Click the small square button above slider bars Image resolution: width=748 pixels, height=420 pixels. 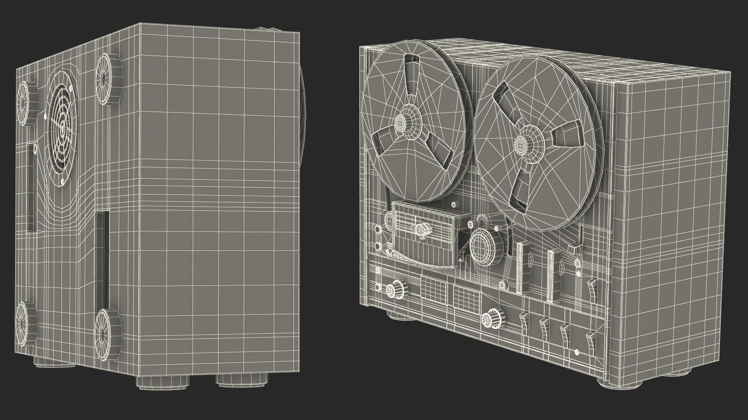575,249
